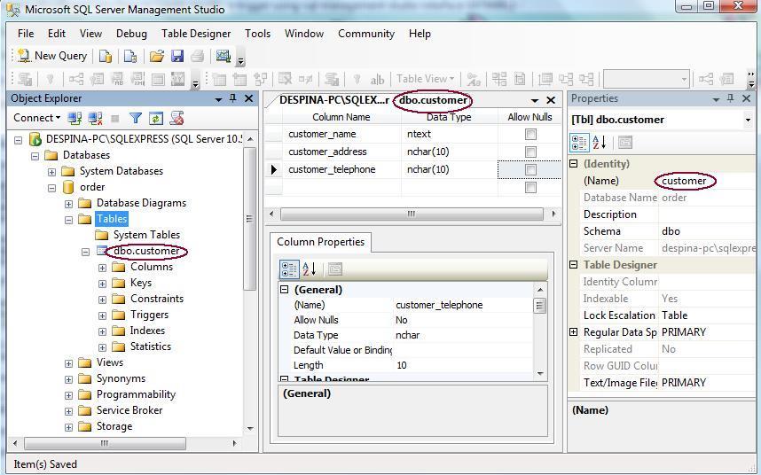Click the Object Explorer horizontal scrollbar
This screenshot has height=475, width=761.
click(x=105, y=443)
